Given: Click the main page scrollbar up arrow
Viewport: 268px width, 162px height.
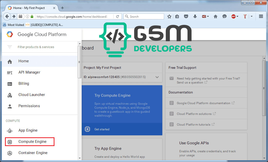Looking at the screenshot, I should (x=264, y=58).
